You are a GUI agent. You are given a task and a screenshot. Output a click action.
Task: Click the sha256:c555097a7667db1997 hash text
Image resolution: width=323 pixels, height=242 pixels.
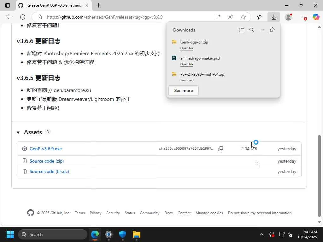pos(186,149)
